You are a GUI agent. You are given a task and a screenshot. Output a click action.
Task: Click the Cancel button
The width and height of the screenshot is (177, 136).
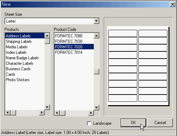[160, 123]
